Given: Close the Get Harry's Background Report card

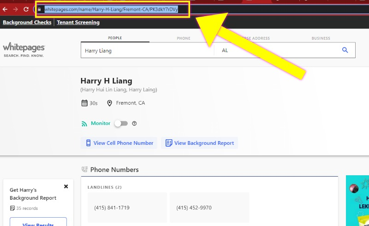Looking at the screenshot, I should pos(66,186).
